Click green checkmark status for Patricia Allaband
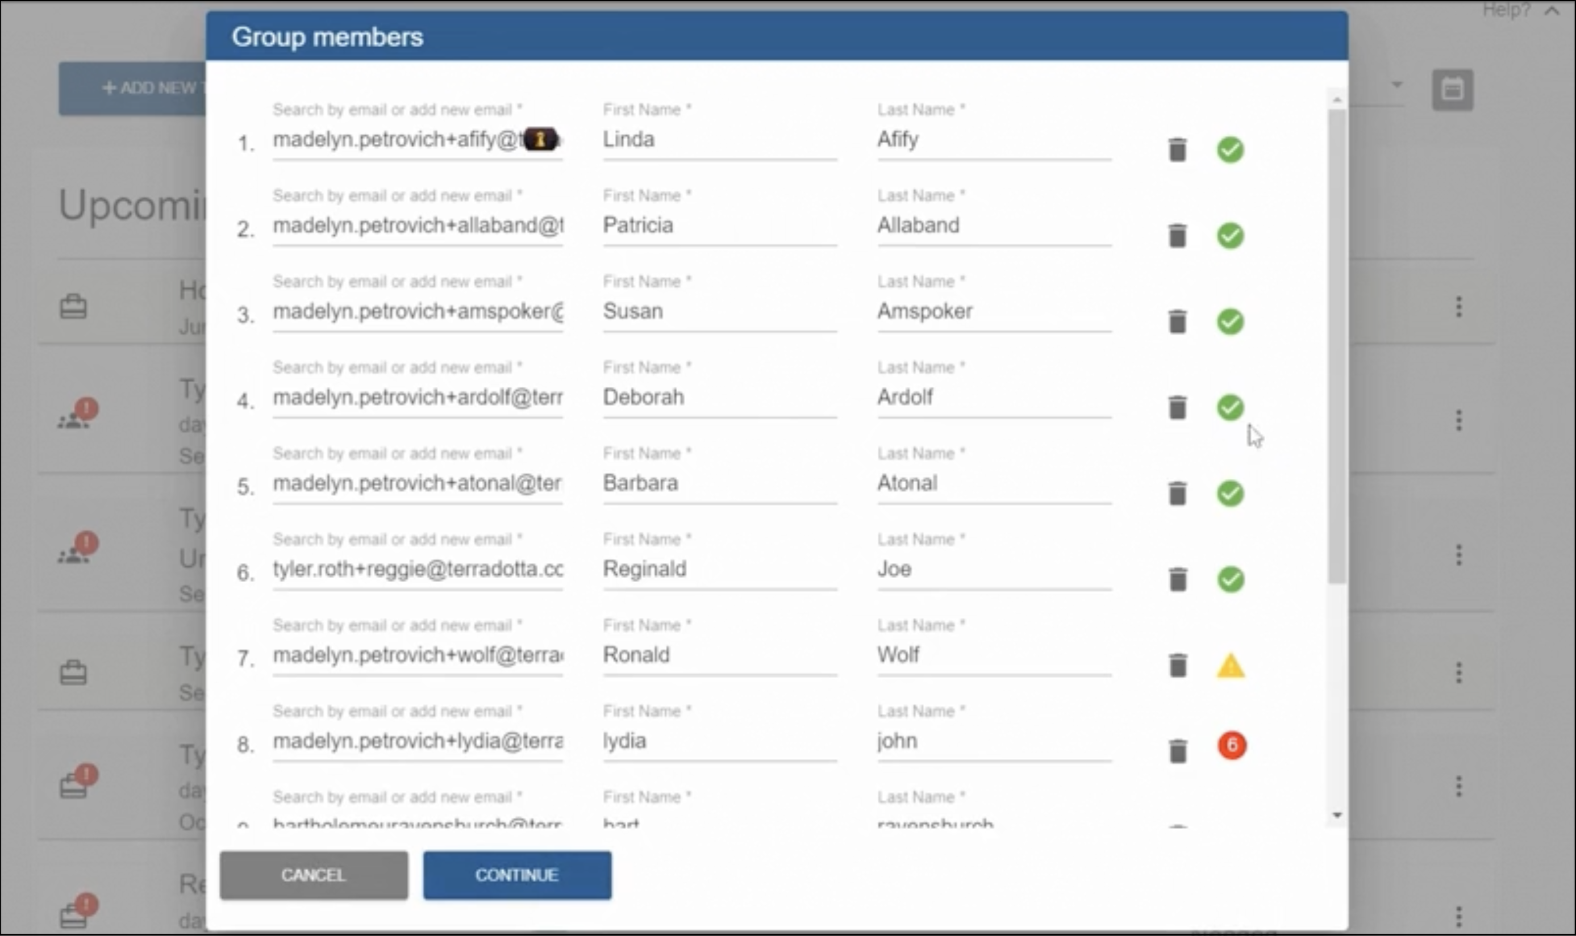Image resolution: width=1576 pixels, height=936 pixels. [1230, 235]
